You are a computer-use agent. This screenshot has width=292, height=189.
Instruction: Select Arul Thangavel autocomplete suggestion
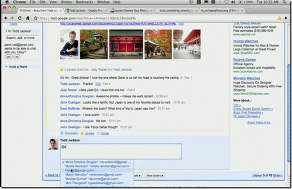point(97,183)
